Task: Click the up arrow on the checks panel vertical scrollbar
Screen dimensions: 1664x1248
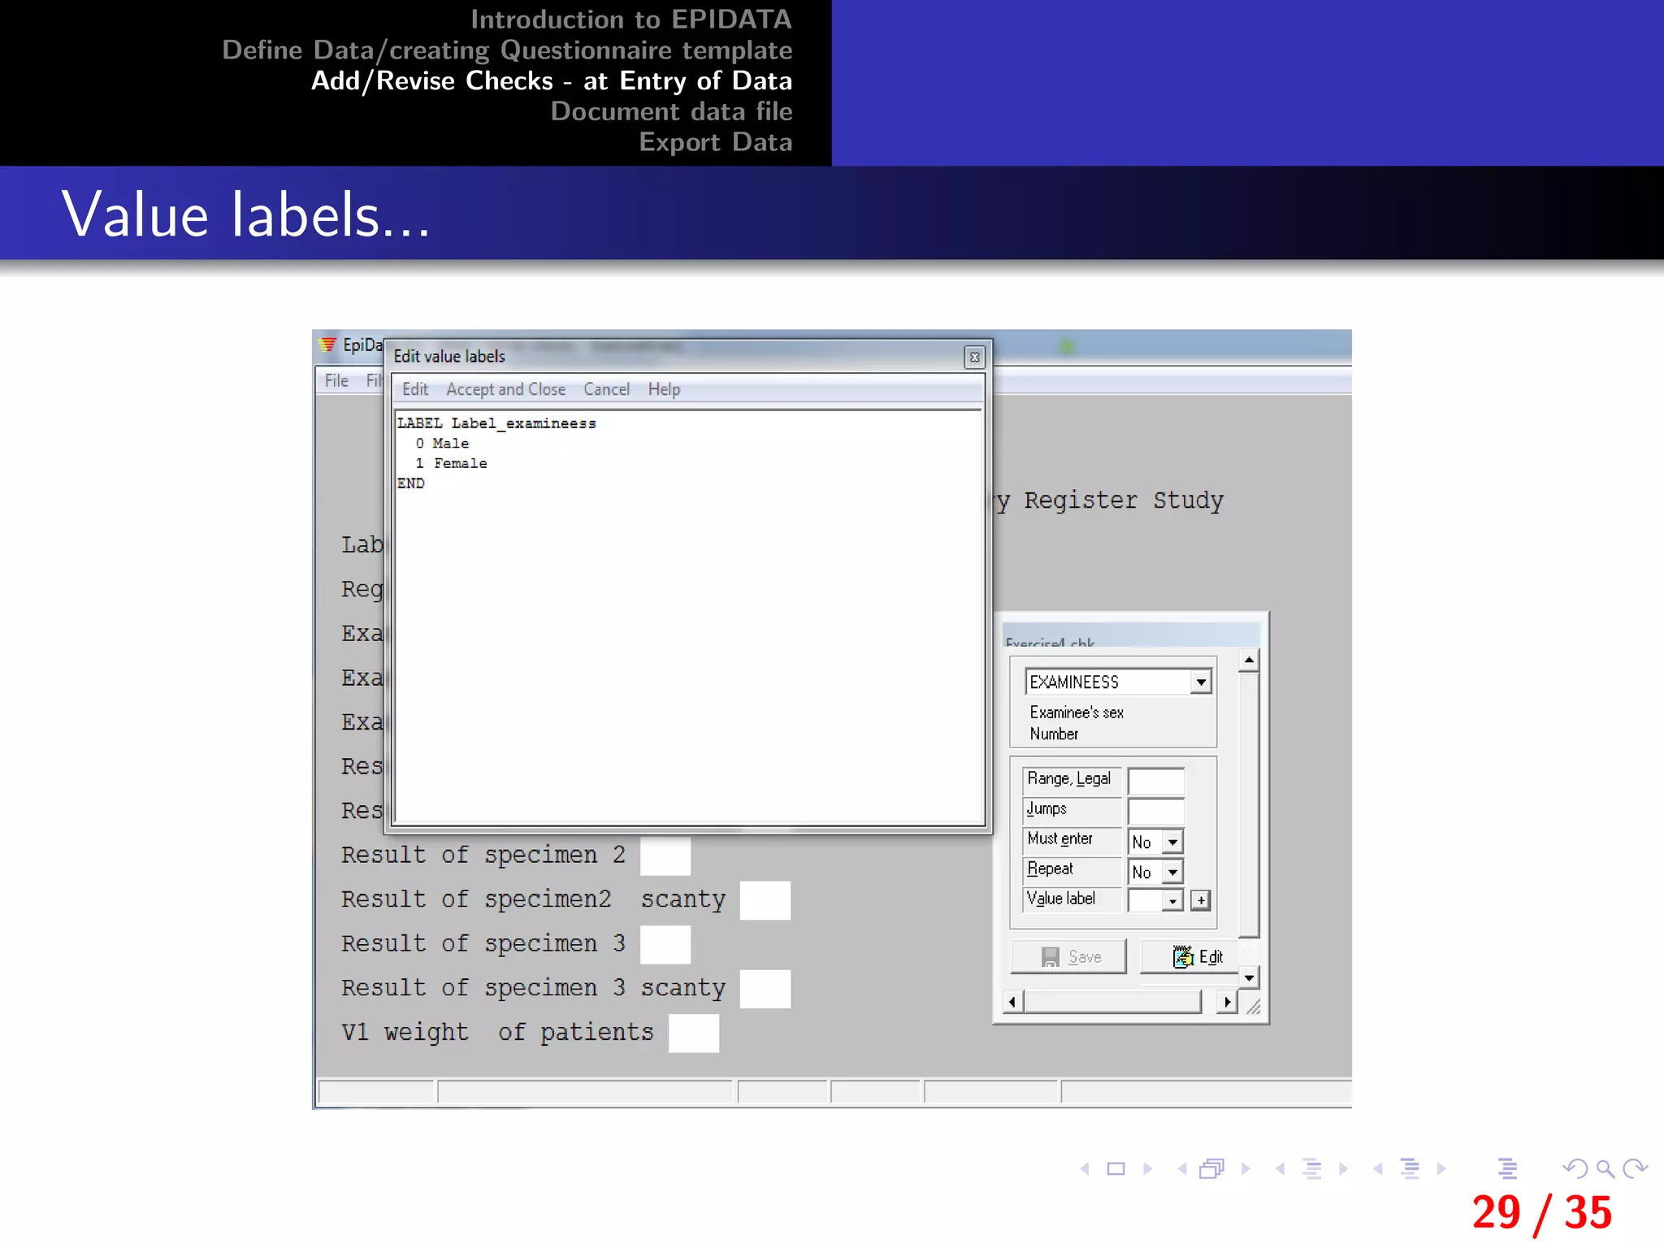Action: [x=1249, y=660]
